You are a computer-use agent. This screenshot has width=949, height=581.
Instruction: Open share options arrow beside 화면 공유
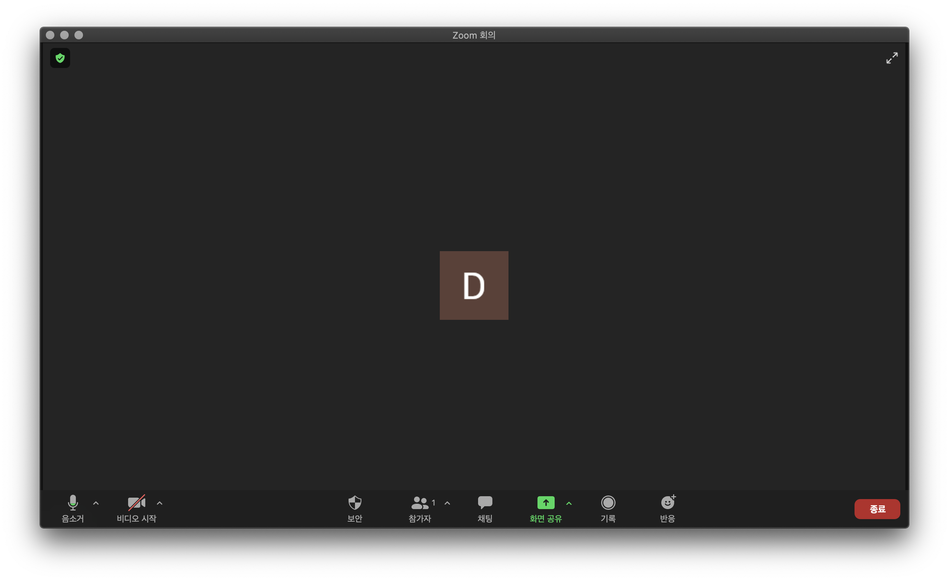(x=569, y=503)
